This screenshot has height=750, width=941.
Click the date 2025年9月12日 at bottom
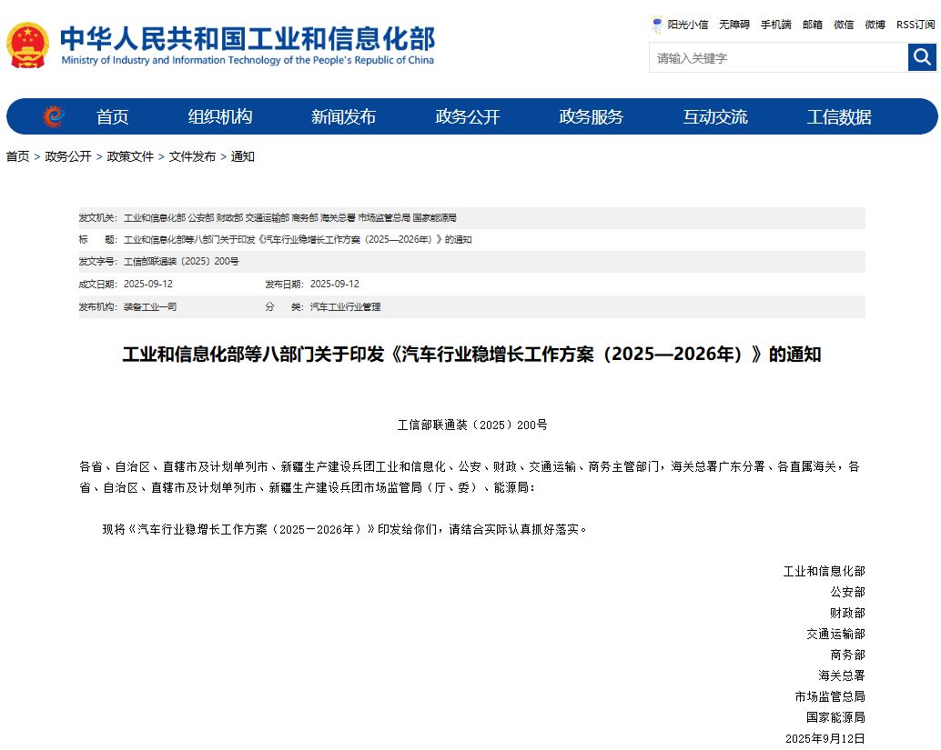point(825,738)
